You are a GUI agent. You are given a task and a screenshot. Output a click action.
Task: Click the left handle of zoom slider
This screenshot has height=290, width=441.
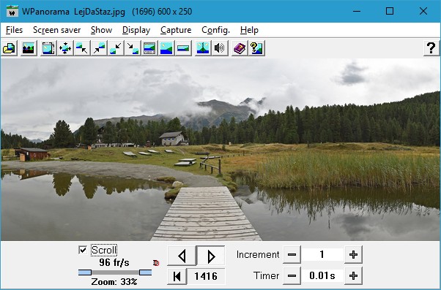tap(85, 272)
